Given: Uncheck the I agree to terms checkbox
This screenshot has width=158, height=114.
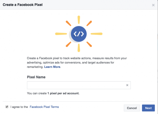Looking at the screenshot, I should point(7,107).
